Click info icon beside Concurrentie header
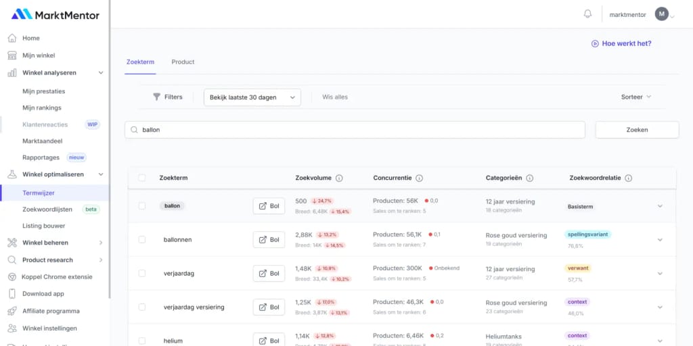693x346 pixels. [x=419, y=178]
